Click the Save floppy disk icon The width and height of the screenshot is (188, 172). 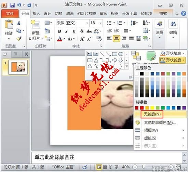[x=12, y=5]
